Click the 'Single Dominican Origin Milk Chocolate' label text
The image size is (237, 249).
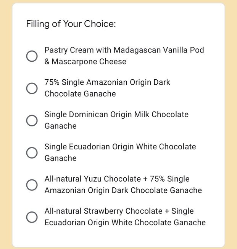click(116, 115)
